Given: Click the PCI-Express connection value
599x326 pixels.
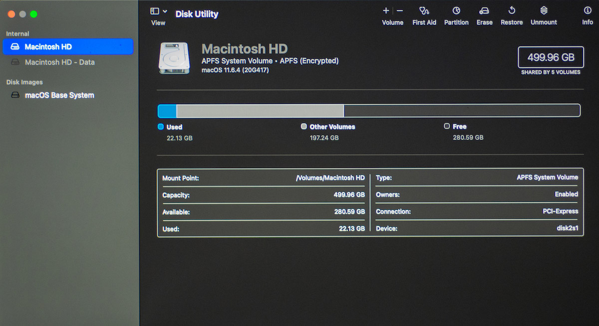Looking at the screenshot, I should [561, 211].
